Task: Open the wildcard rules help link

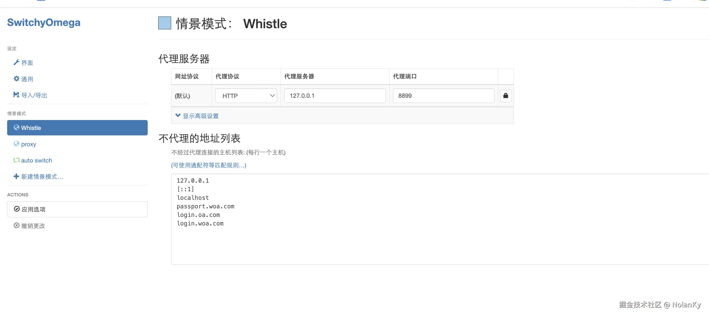Action: 209,165
